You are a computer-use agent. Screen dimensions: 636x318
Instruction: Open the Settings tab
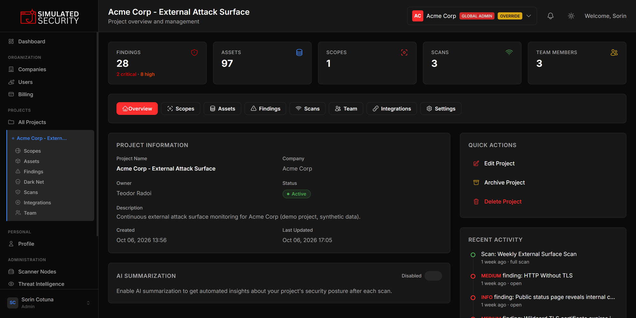coord(441,109)
